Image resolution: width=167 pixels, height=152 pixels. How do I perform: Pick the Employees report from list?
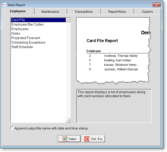pos(20,29)
